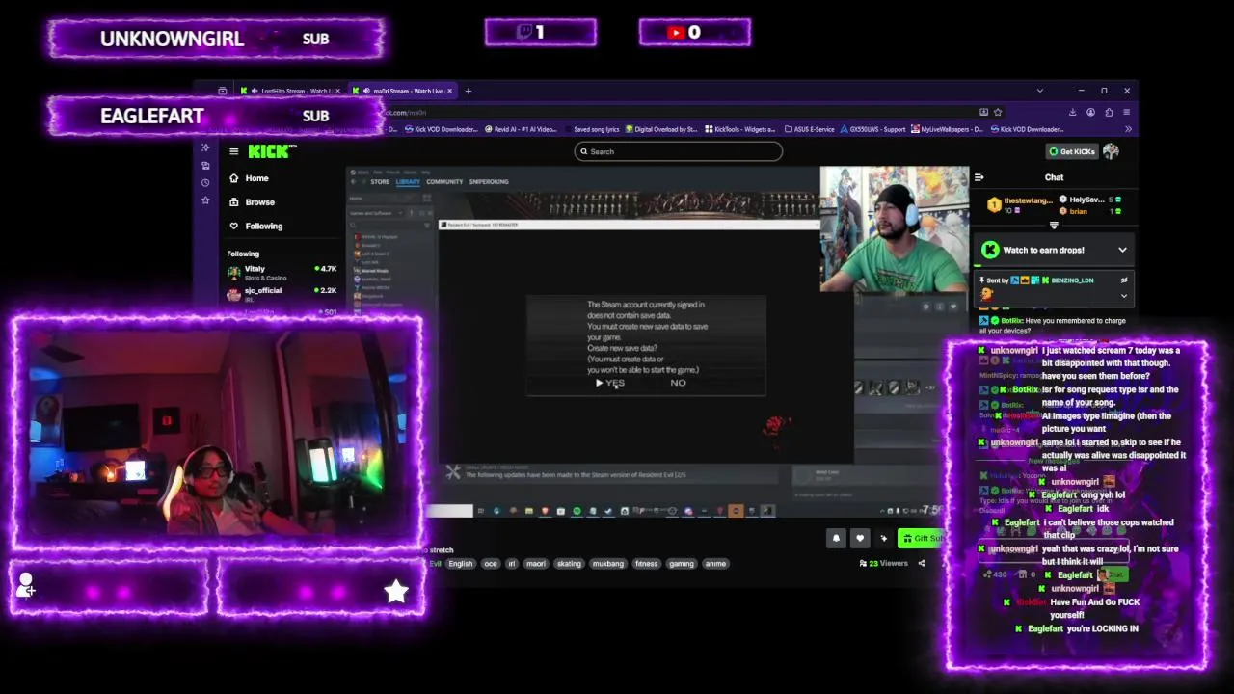Switch to the LordHito Stream browser tab
Screen dimensions: 1234x694
[290, 91]
